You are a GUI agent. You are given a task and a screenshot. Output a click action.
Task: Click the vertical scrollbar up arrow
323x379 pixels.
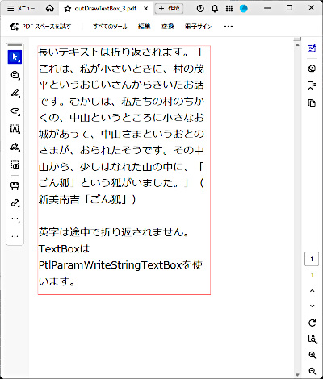[x=297, y=44]
